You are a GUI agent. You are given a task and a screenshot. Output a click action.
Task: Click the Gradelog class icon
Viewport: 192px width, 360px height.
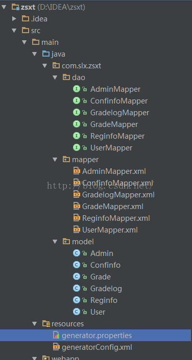(x=76, y=288)
